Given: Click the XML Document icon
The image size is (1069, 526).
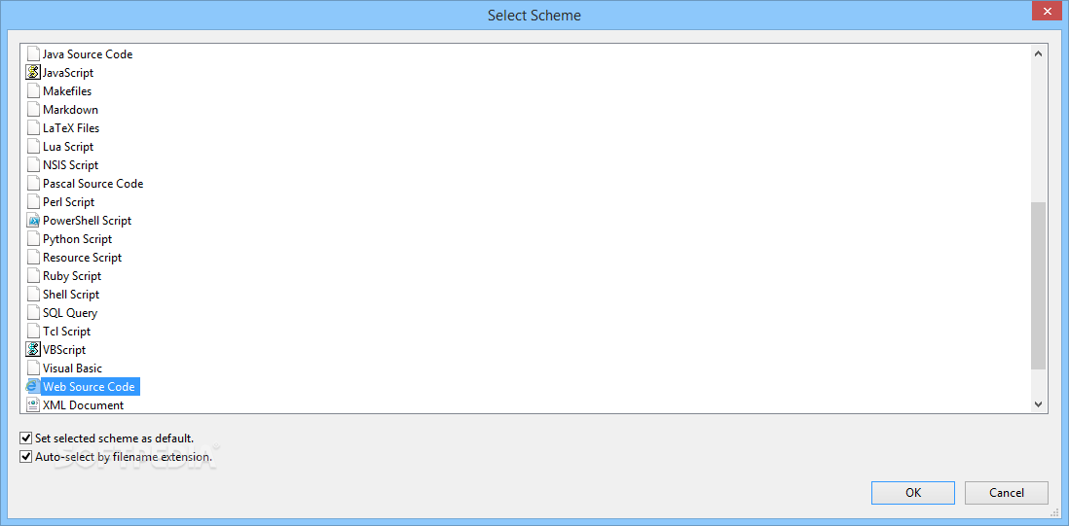Looking at the screenshot, I should click(33, 404).
